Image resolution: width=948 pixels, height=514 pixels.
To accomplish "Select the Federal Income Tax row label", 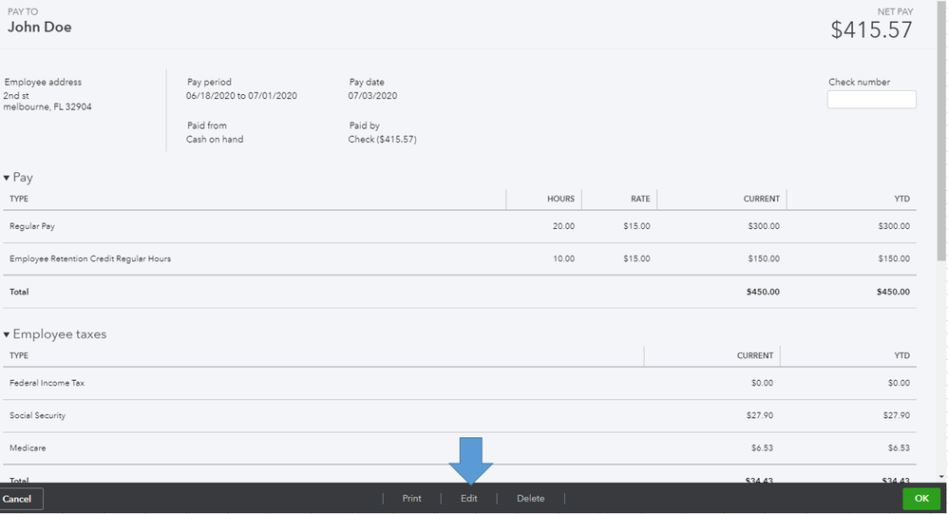I will click(x=47, y=383).
